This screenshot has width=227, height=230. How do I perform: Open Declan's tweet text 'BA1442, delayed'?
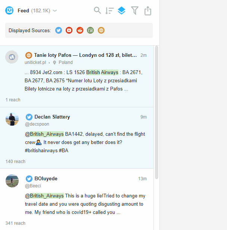pos(84,134)
